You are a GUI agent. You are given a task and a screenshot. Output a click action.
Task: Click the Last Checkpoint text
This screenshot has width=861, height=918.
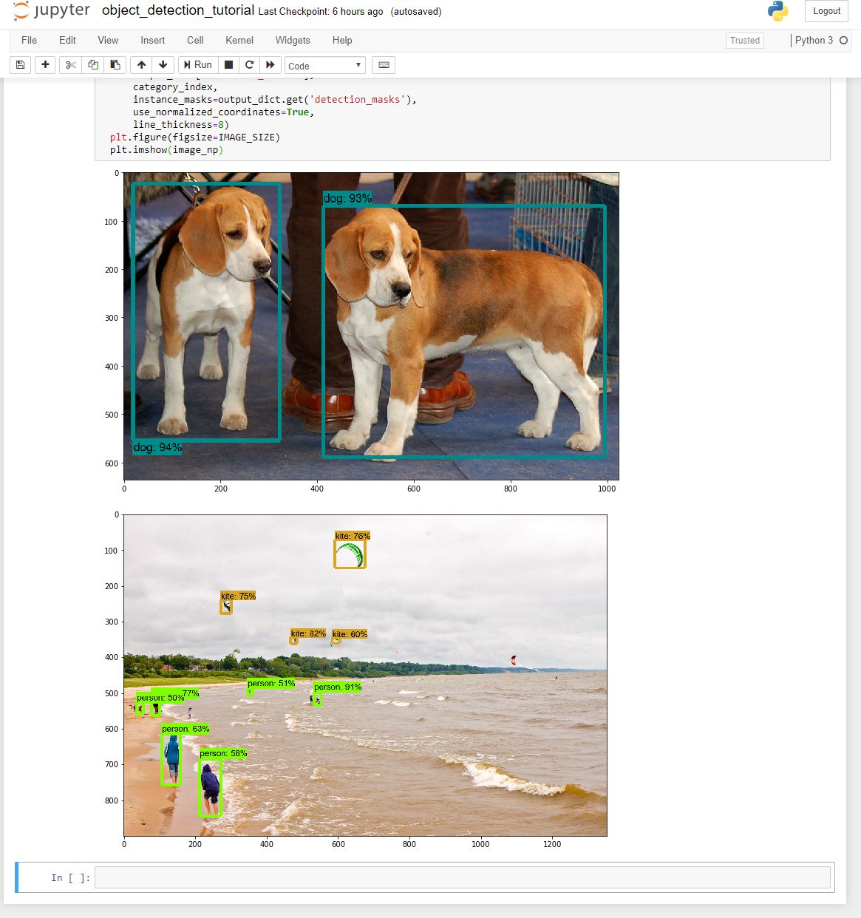point(321,12)
